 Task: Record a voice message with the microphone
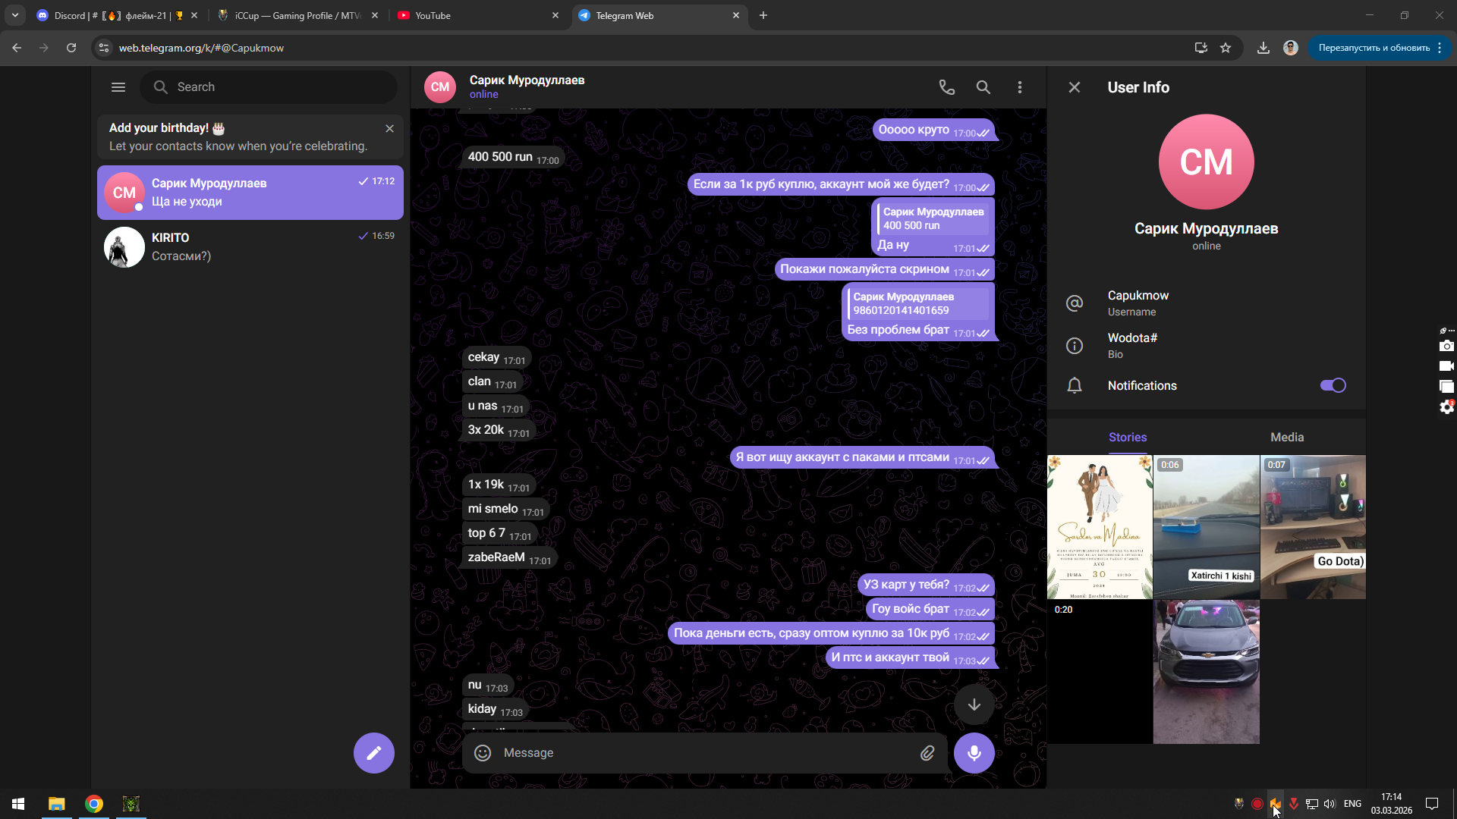click(x=974, y=752)
